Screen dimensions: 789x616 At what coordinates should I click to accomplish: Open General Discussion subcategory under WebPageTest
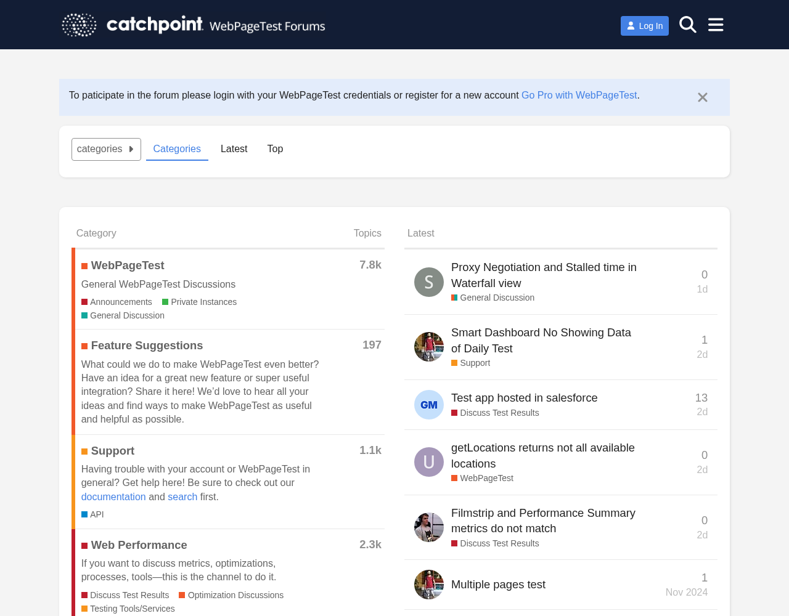pyautogui.click(x=123, y=315)
